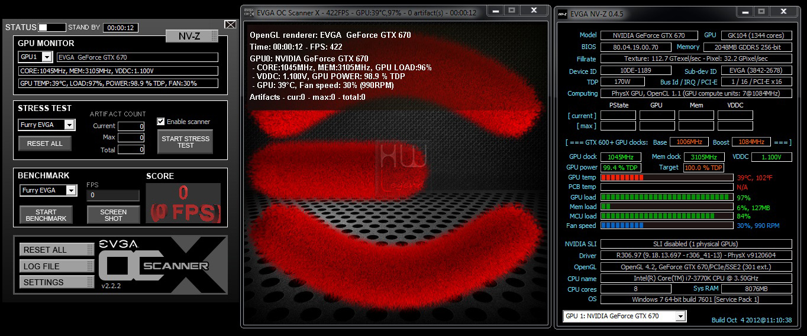Viewport: 807px width, 336px height.
Task: Open NV-Z from the OC Scanner panel
Action: (192, 36)
